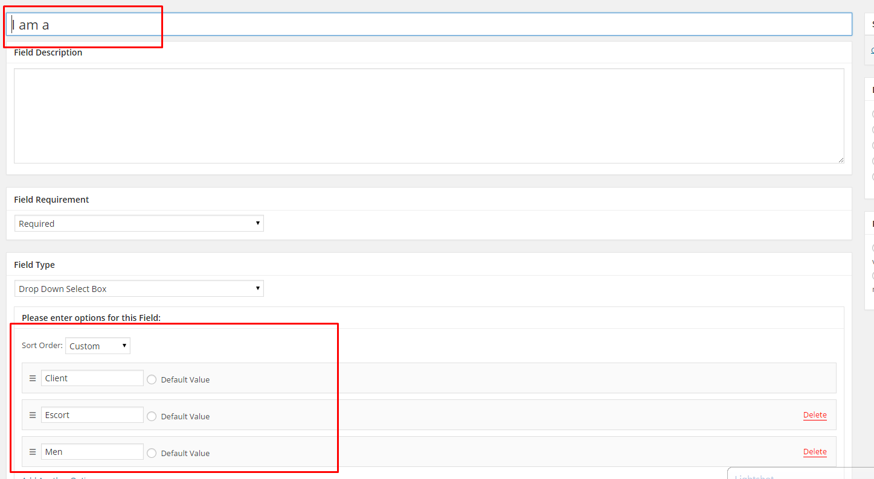Remove the Men option via Delete

pos(814,452)
